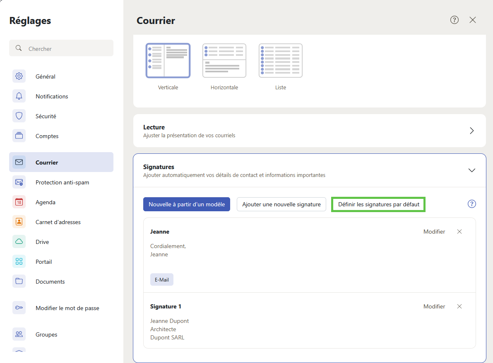
Task: Select the Verticale layout option
Action: coord(168,60)
